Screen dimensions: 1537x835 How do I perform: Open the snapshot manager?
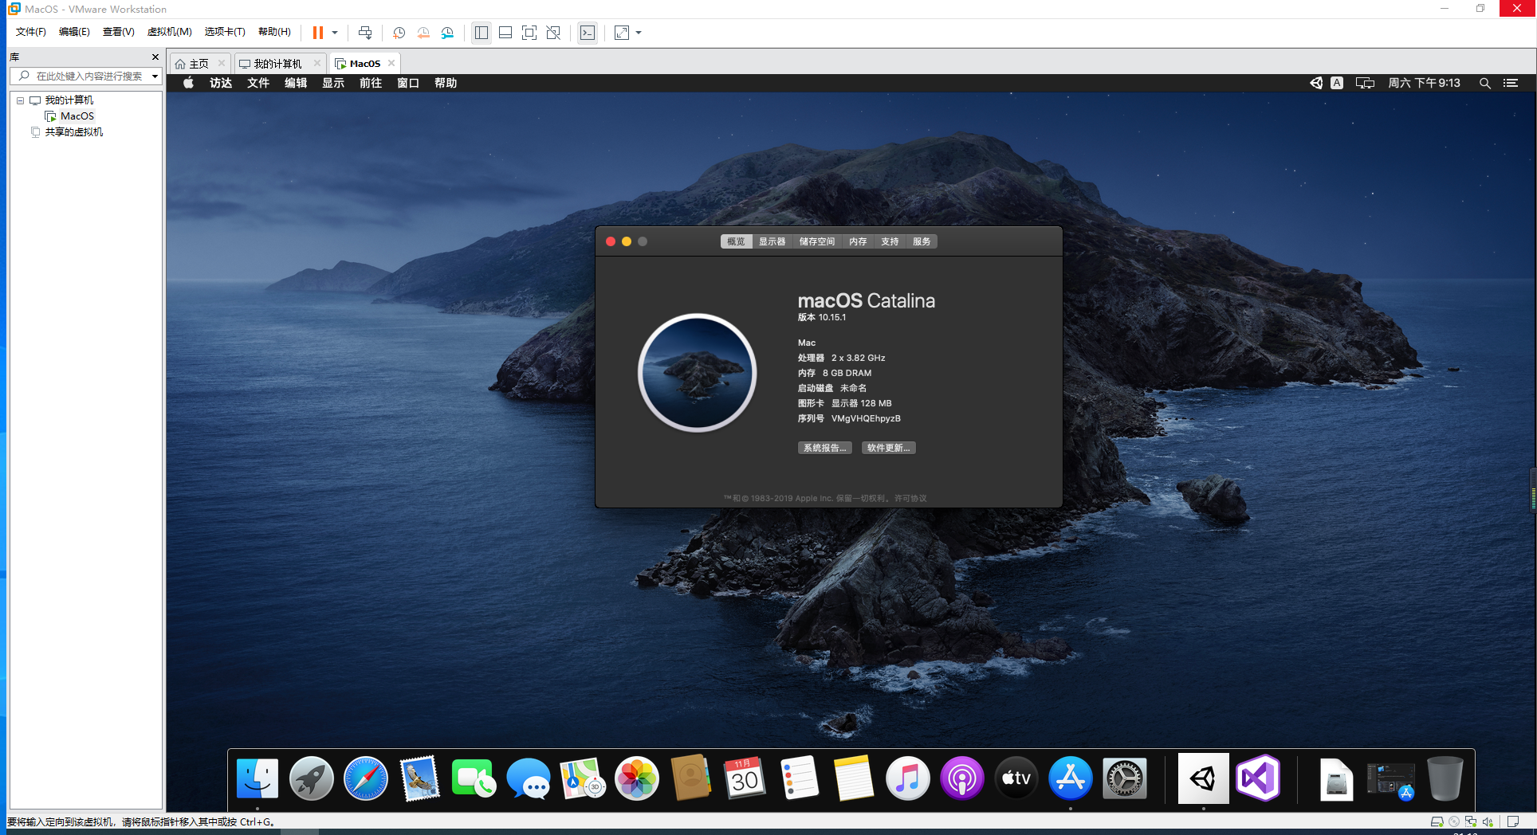click(x=447, y=33)
